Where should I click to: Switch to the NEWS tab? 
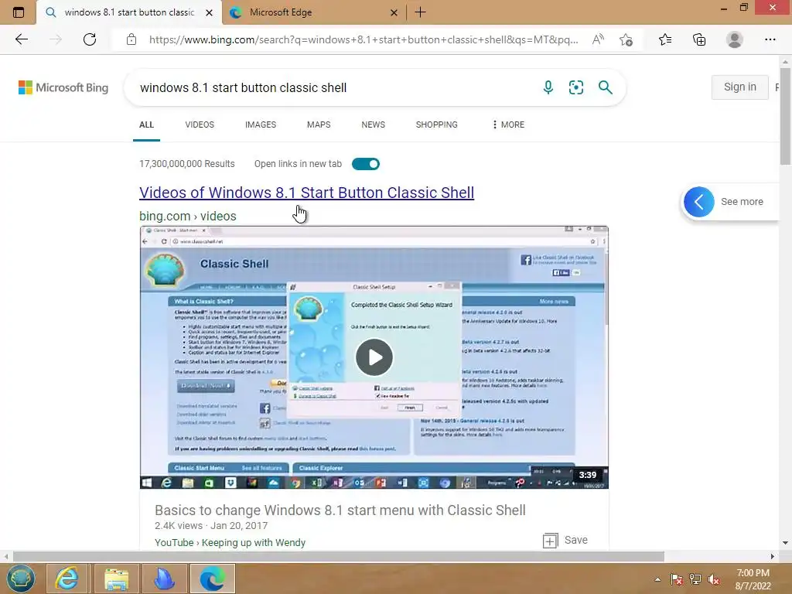(x=374, y=125)
